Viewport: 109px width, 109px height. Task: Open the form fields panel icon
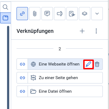tap(60, 14)
